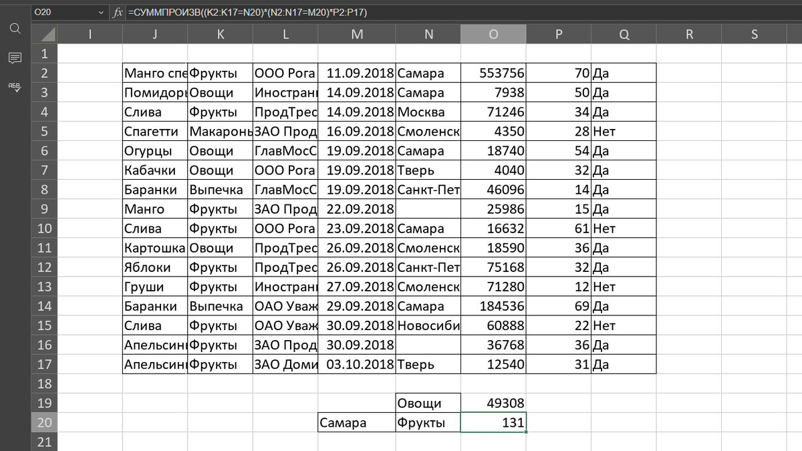Click date cell "22.09.2018"
The height and width of the screenshot is (451, 802).
click(357, 209)
